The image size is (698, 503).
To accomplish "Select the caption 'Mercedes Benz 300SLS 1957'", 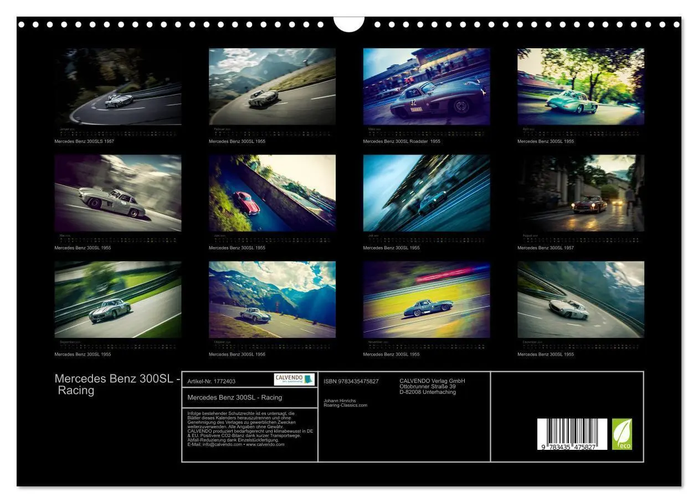I will click(84, 141).
